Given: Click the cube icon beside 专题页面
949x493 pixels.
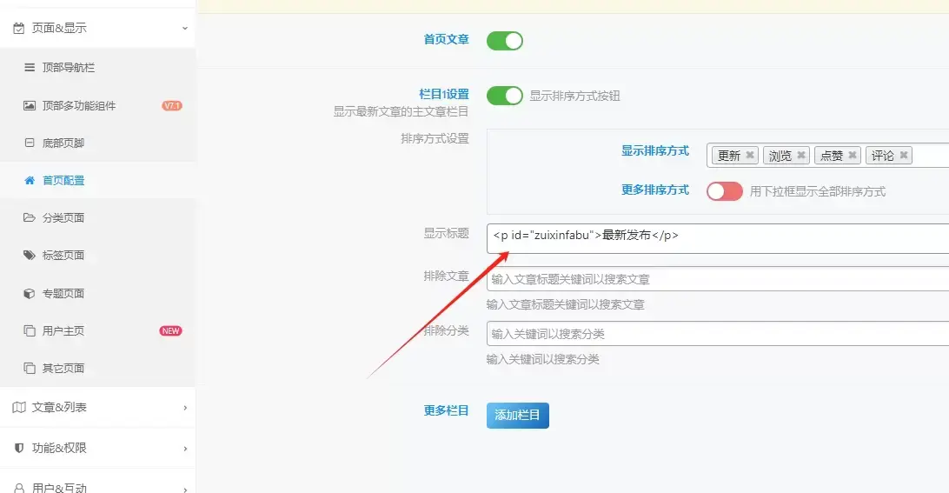Looking at the screenshot, I should click(x=30, y=294).
